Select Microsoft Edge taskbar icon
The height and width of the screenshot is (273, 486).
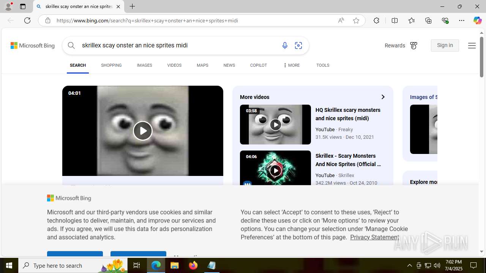[156, 265]
